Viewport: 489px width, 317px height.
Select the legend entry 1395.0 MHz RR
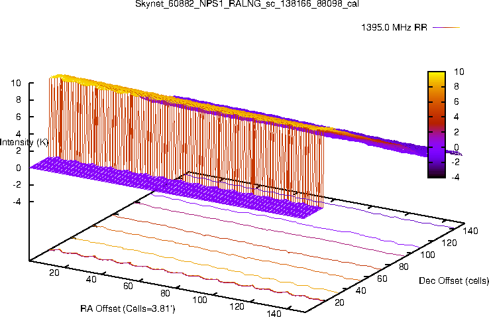point(394,27)
